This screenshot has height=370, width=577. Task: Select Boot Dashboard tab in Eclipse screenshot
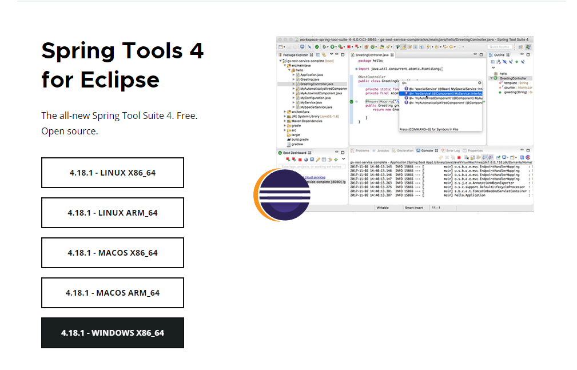[x=295, y=153]
